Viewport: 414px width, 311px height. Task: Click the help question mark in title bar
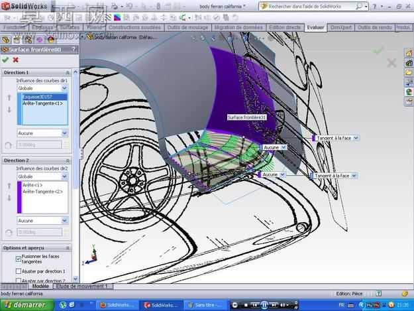(374, 7)
